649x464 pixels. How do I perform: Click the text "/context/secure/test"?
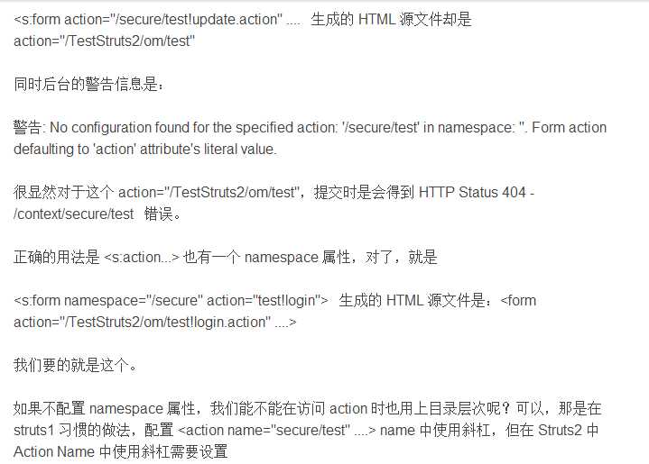(x=73, y=214)
